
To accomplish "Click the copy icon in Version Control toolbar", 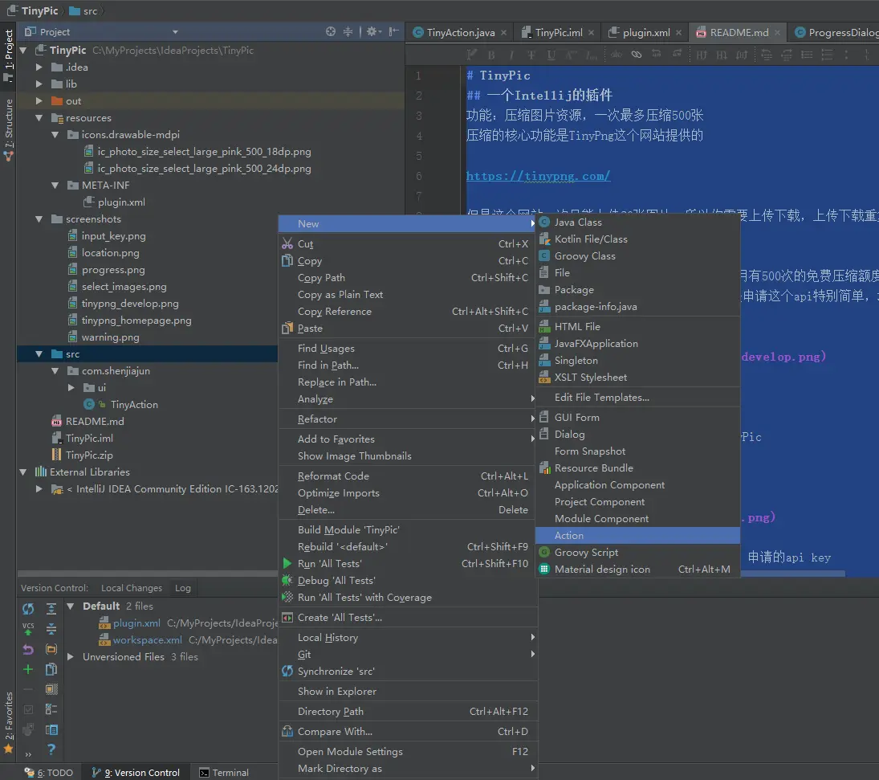I will (x=51, y=669).
